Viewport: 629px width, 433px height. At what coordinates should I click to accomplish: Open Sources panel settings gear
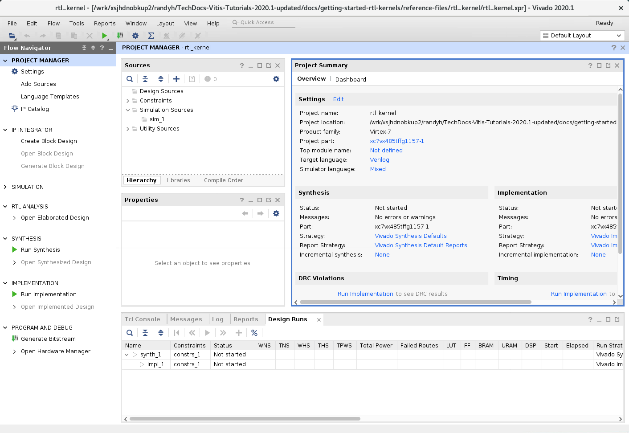[x=276, y=79]
